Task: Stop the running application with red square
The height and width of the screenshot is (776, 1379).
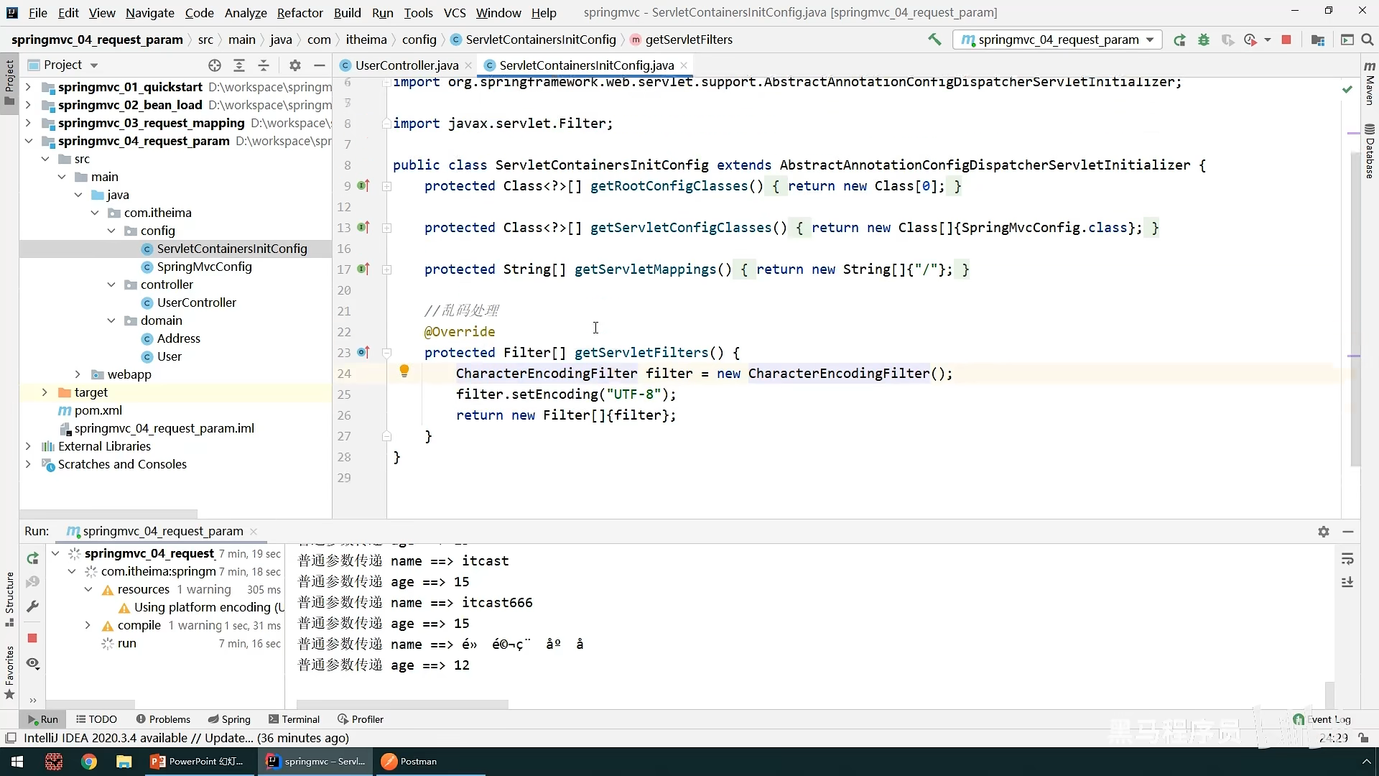Action: pos(1286,40)
